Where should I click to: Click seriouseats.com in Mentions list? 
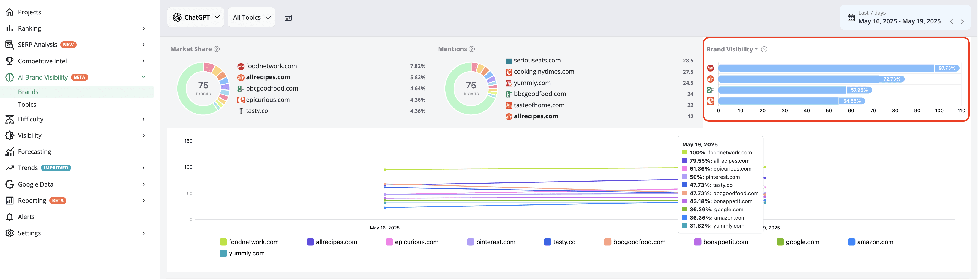tap(537, 60)
